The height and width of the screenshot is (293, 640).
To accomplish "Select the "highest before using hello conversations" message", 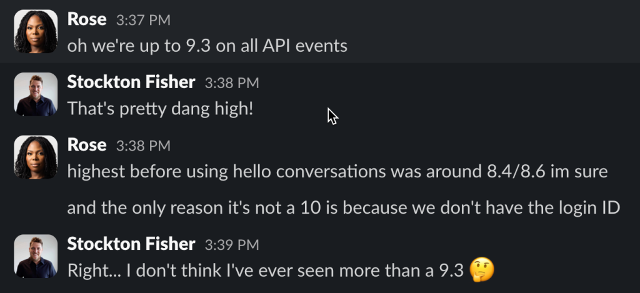I will click(x=337, y=171).
